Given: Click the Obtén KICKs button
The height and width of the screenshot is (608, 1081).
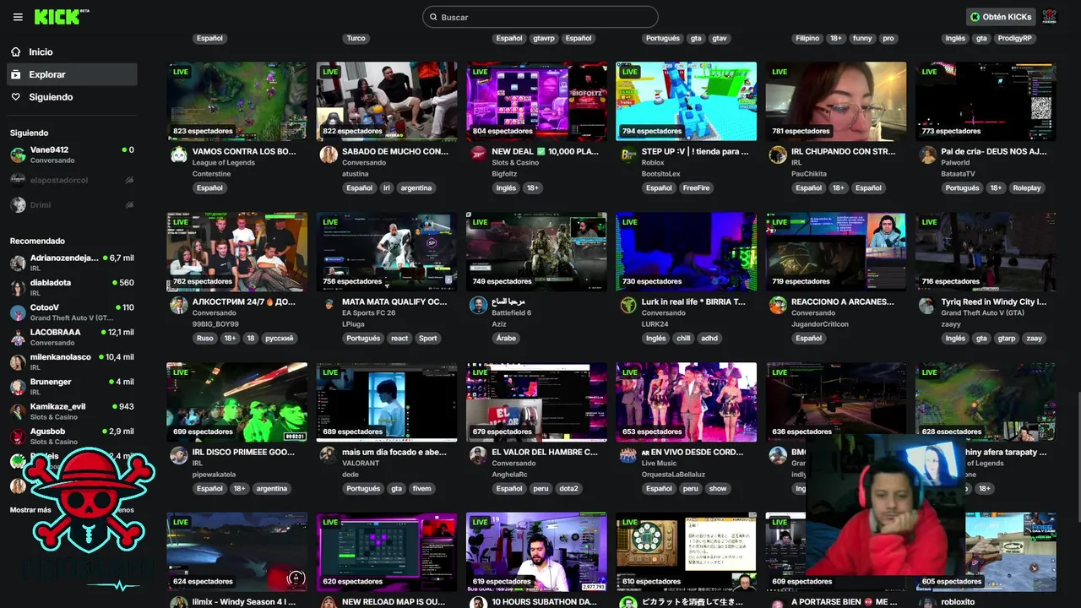Looking at the screenshot, I should [1001, 17].
